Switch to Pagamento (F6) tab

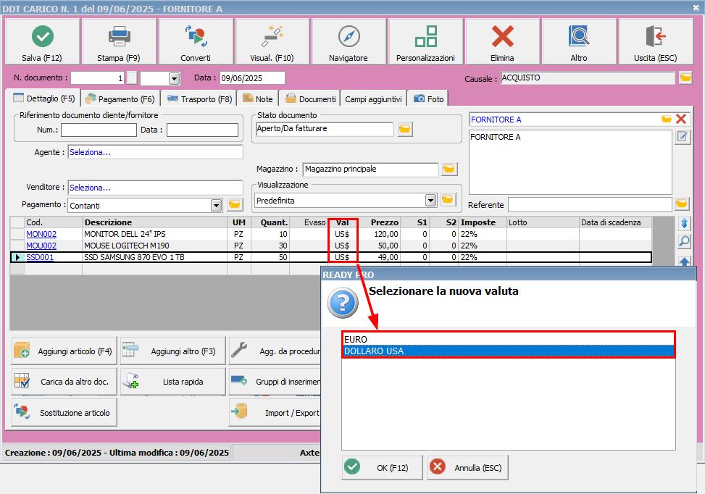point(120,99)
